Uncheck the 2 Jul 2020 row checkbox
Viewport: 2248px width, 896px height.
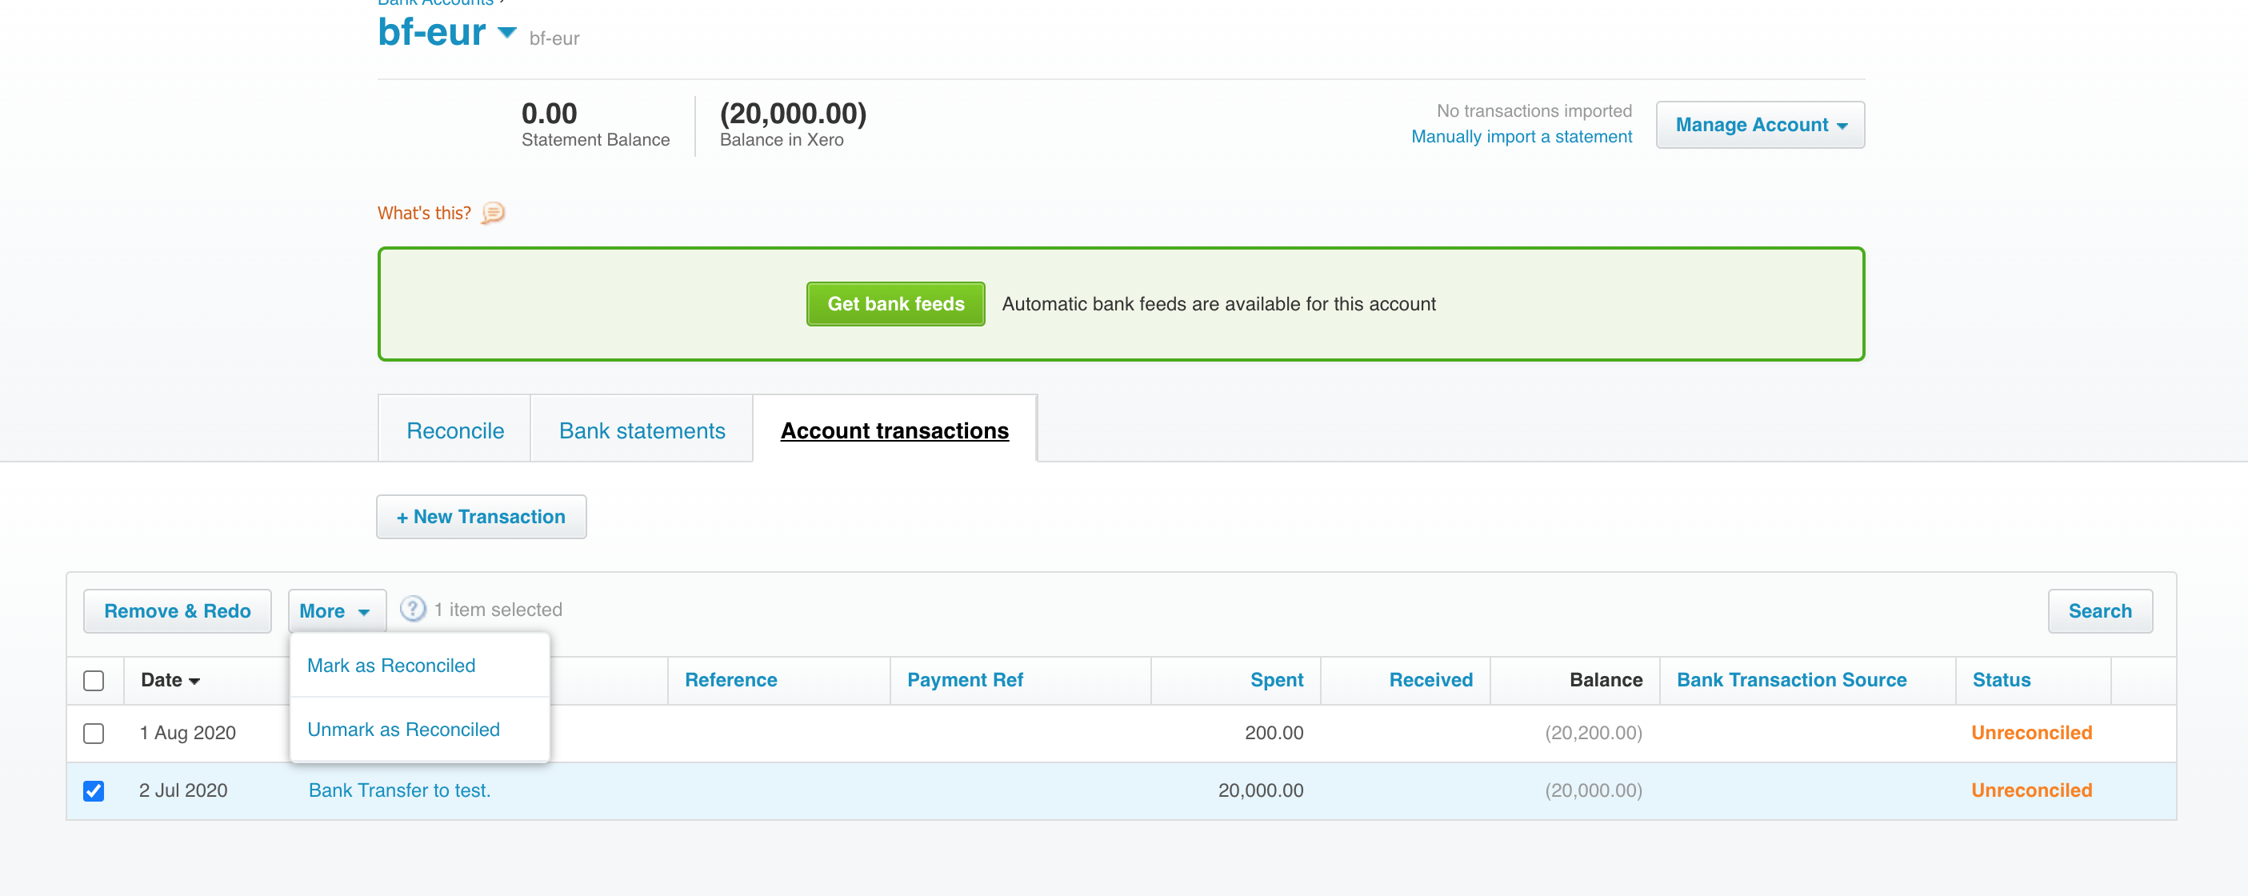94,790
